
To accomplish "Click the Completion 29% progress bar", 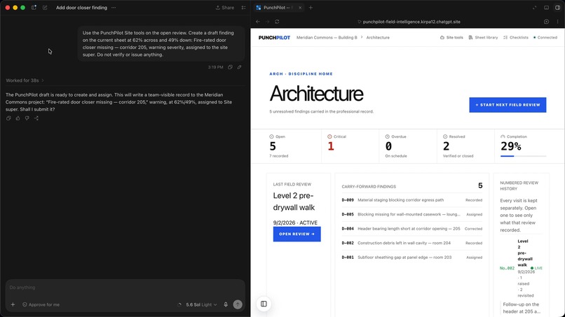I will [523, 156].
